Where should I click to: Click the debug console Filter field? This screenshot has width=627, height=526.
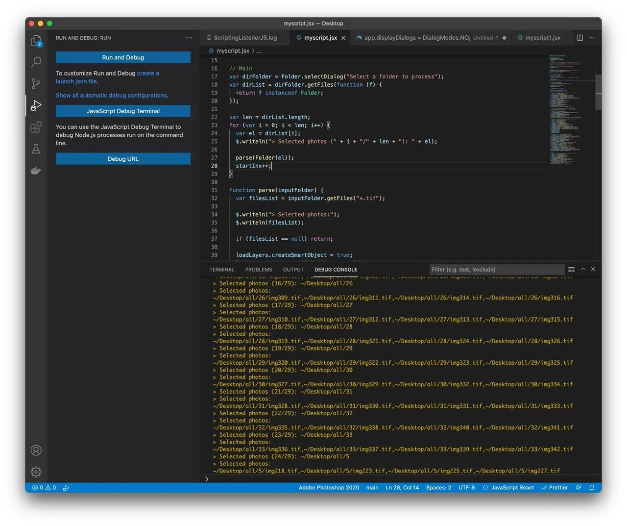[x=496, y=269]
